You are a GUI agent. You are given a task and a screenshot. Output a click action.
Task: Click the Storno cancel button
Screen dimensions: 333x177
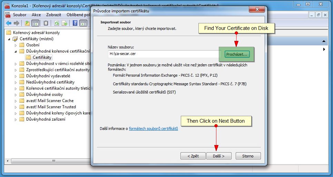tap(248, 156)
